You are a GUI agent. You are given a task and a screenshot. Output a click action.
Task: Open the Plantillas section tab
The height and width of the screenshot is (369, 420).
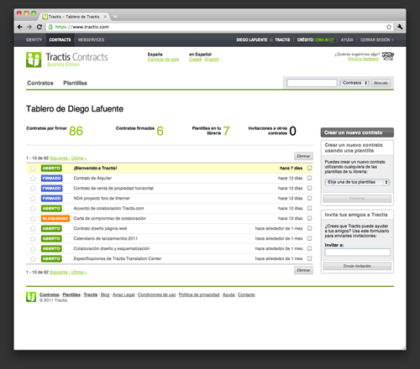coord(75,83)
